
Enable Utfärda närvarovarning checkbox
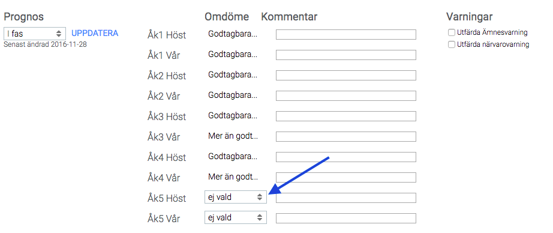(451, 44)
